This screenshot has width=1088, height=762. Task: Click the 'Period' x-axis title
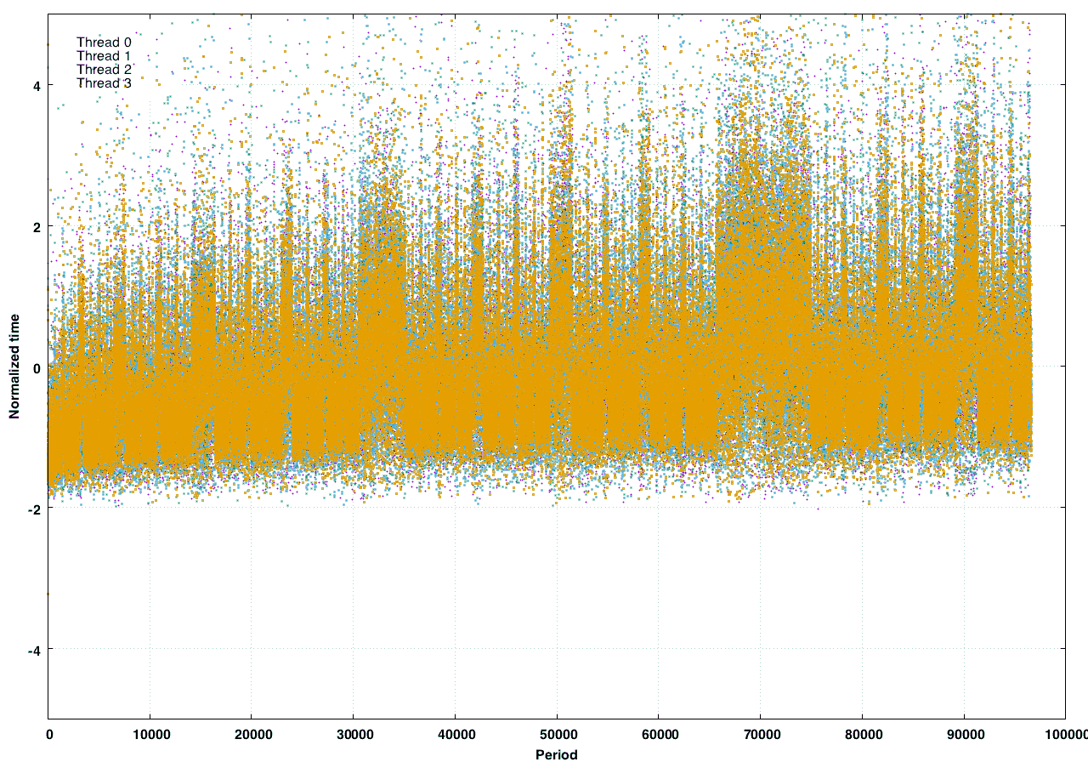tap(557, 754)
